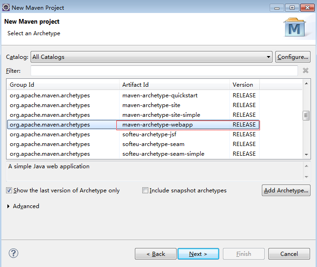Click the Configure... button
The height and width of the screenshot is (267, 317).
(x=293, y=57)
